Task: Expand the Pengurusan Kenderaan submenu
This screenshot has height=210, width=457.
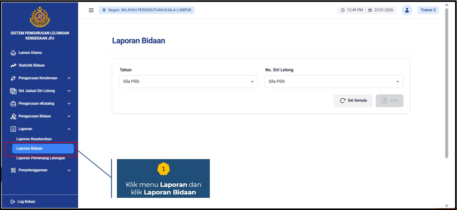Action: point(69,78)
